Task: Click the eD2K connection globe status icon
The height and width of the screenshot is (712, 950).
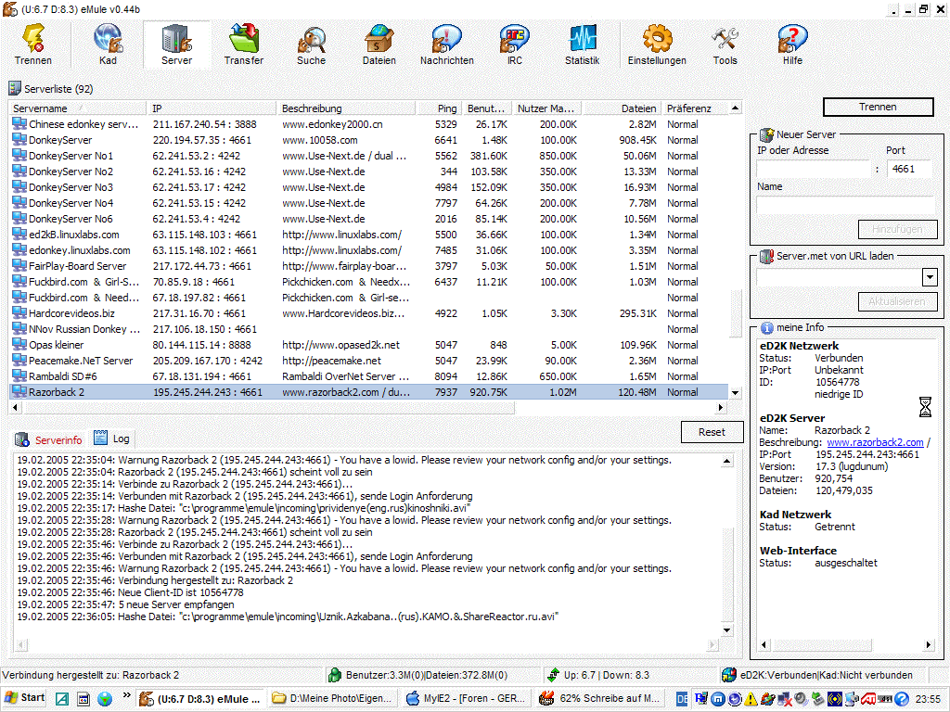Action: pos(729,675)
